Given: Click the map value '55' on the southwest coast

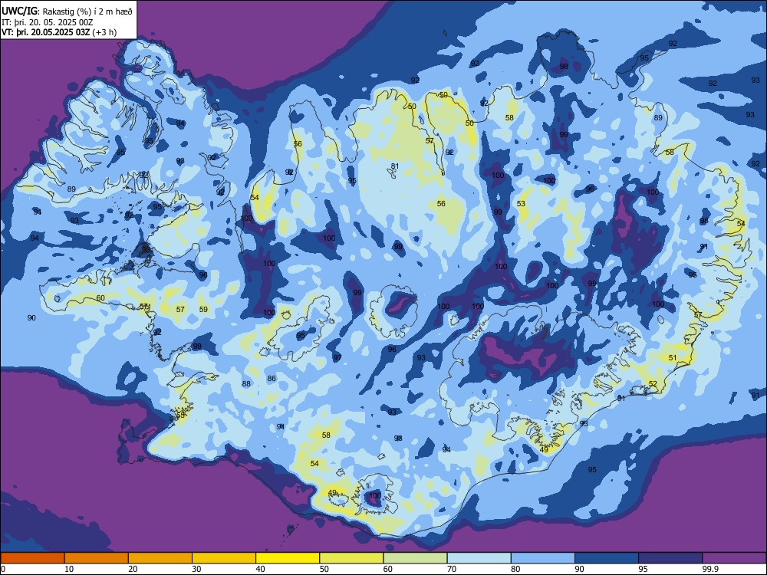Looking at the screenshot, I should [x=180, y=416].
